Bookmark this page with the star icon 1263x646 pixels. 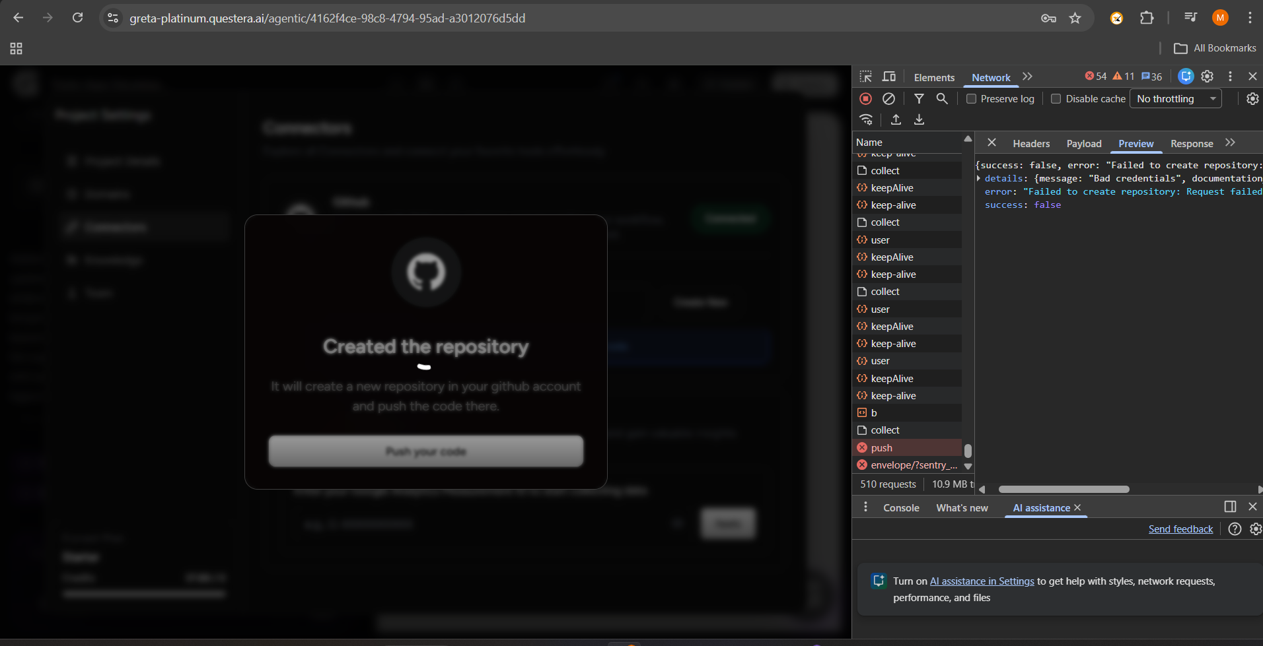click(1075, 18)
